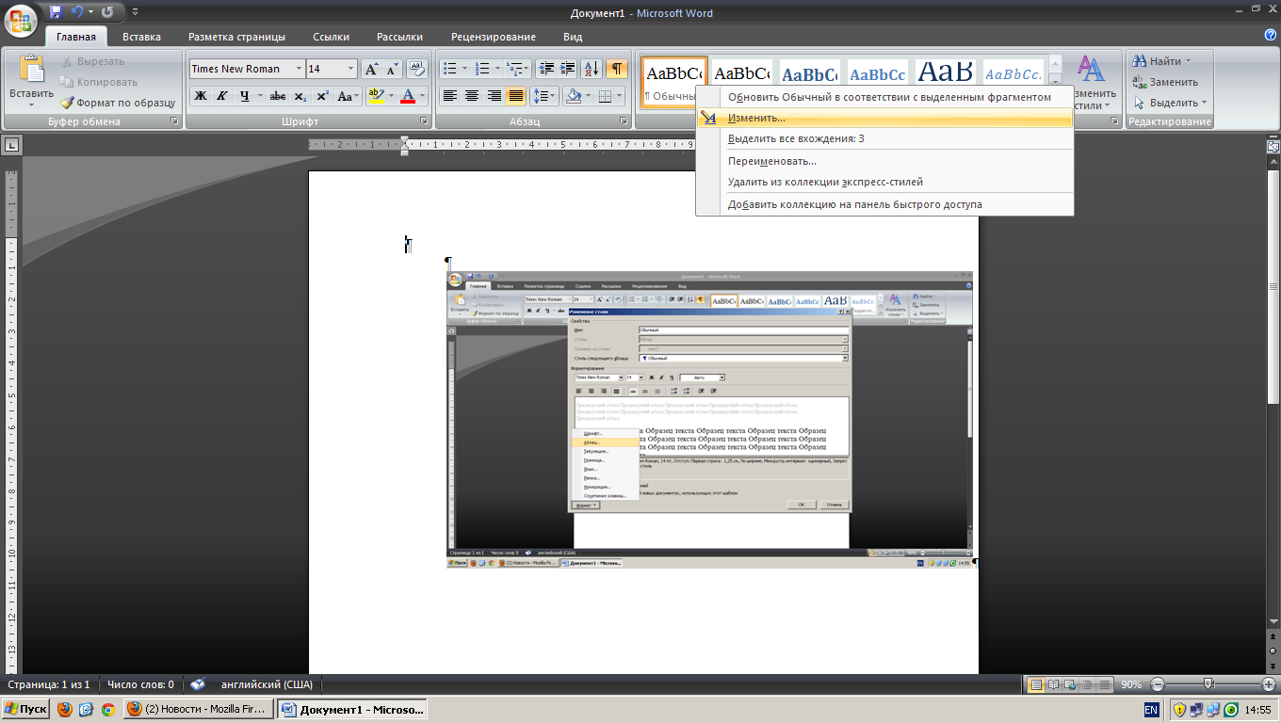
Task: Switch to Рецензирование tab
Action: tap(494, 37)
